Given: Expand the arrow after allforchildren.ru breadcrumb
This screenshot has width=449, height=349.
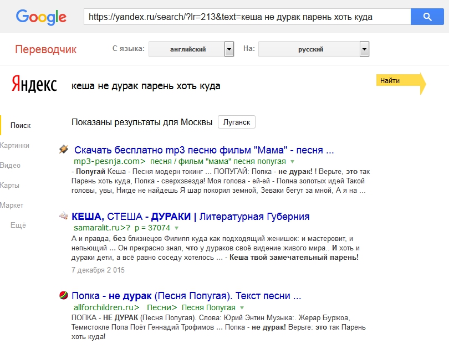Looking at the screenshot, I should click(x=242, y=308).
